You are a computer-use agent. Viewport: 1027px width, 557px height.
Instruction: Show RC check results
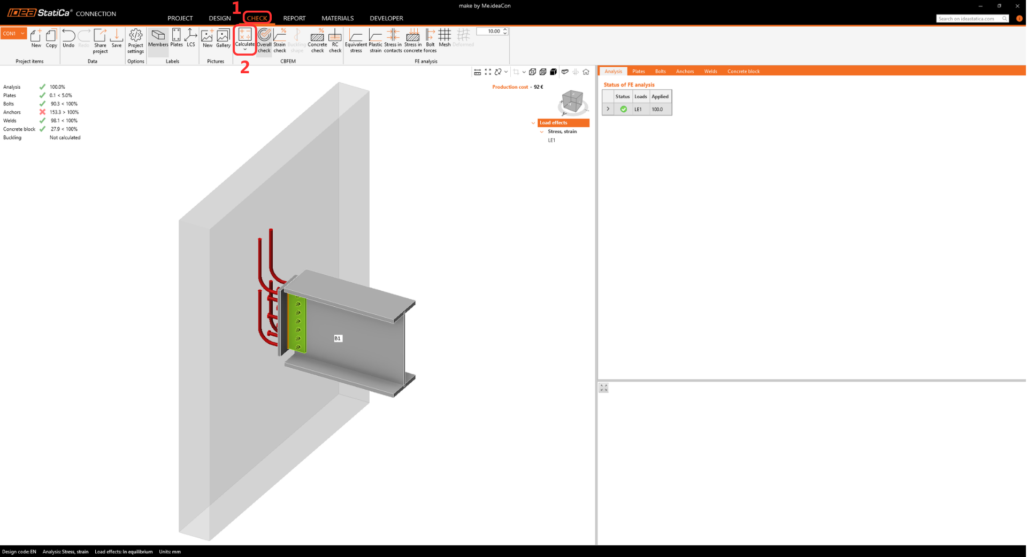(x=335, y=41)
